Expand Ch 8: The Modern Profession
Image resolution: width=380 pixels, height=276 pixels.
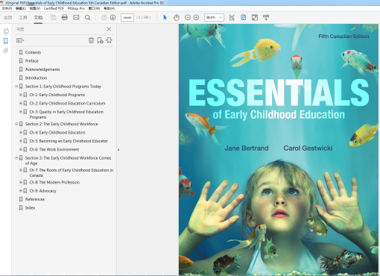21,182
